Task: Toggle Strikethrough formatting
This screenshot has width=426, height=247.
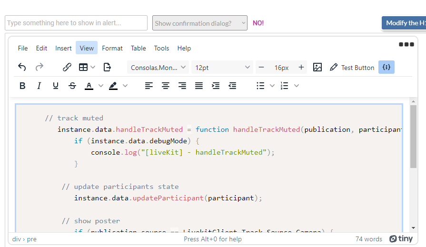Action: click(72, 86)
